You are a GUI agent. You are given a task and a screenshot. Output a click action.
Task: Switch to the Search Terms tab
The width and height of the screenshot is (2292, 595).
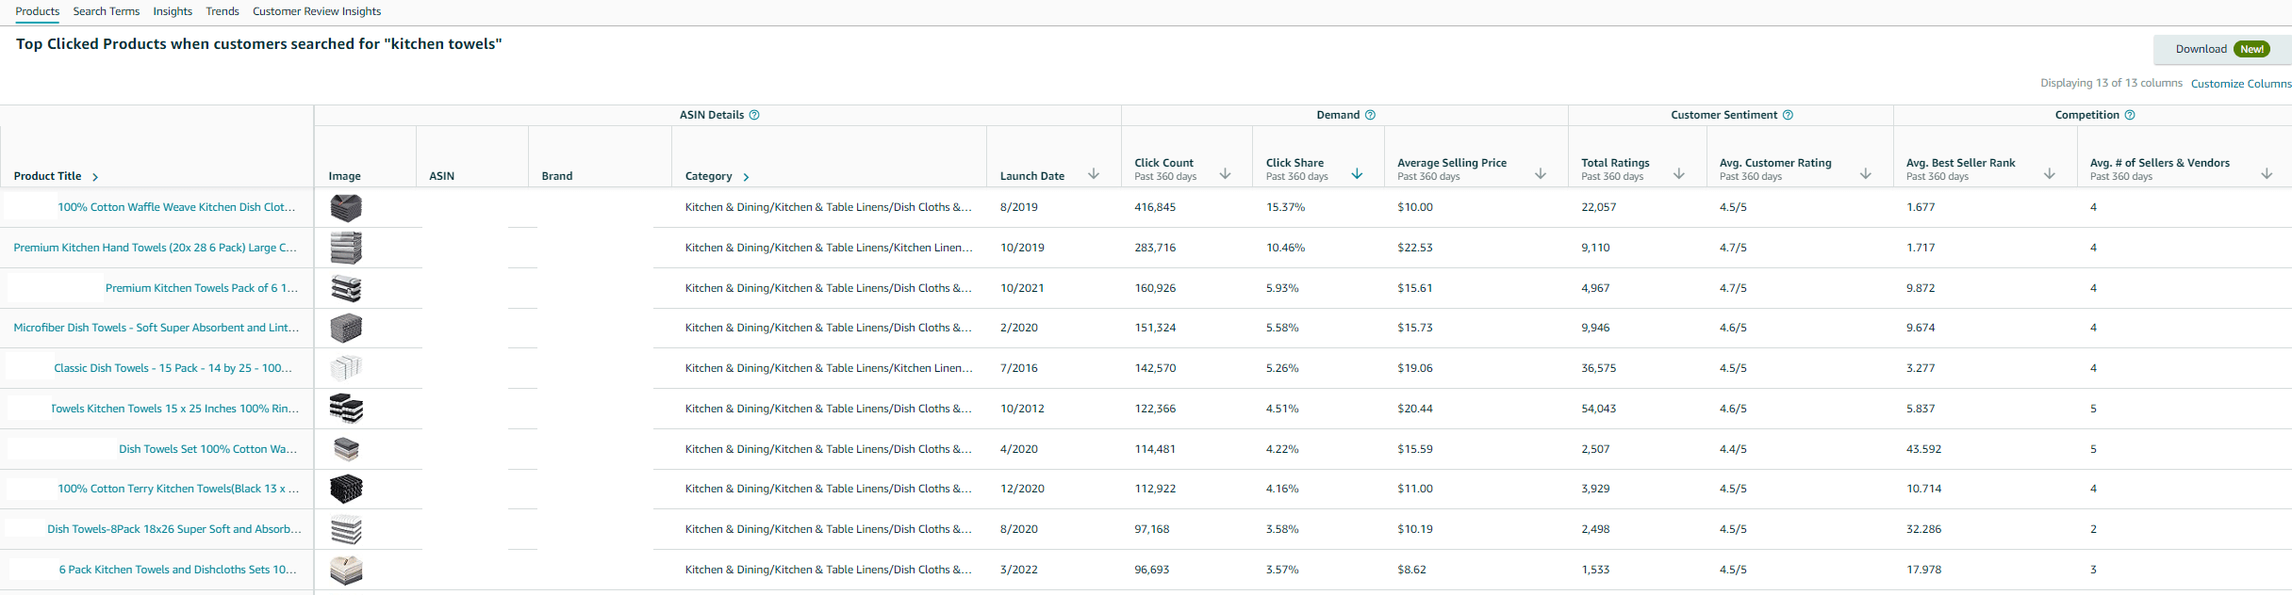[107, 11]
